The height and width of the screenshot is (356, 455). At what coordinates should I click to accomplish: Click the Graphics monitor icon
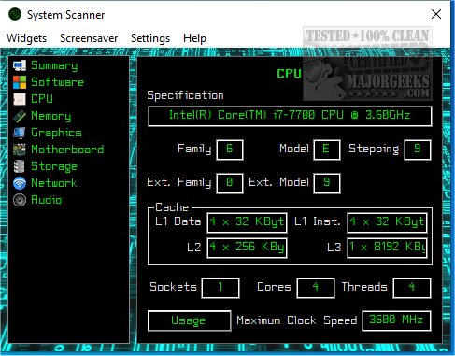(20, 133)
